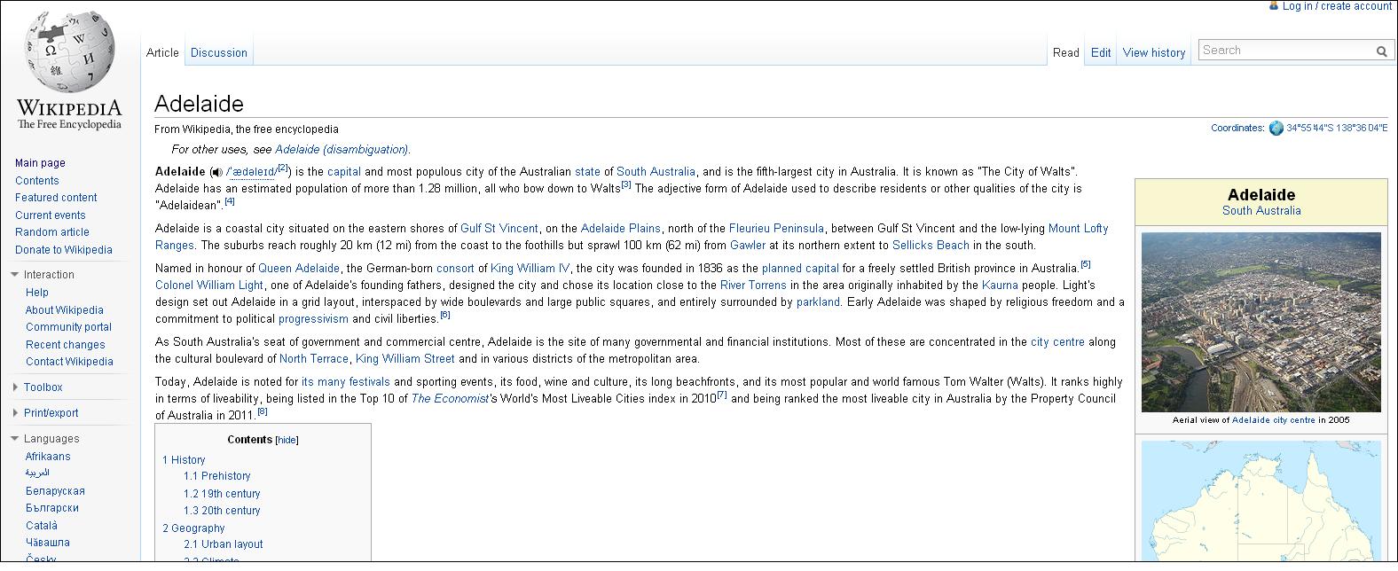Image resolution: width=1398 pixels, height=571 pixels.
Task: Switch to Català language
Action: (x=42, y=526)
